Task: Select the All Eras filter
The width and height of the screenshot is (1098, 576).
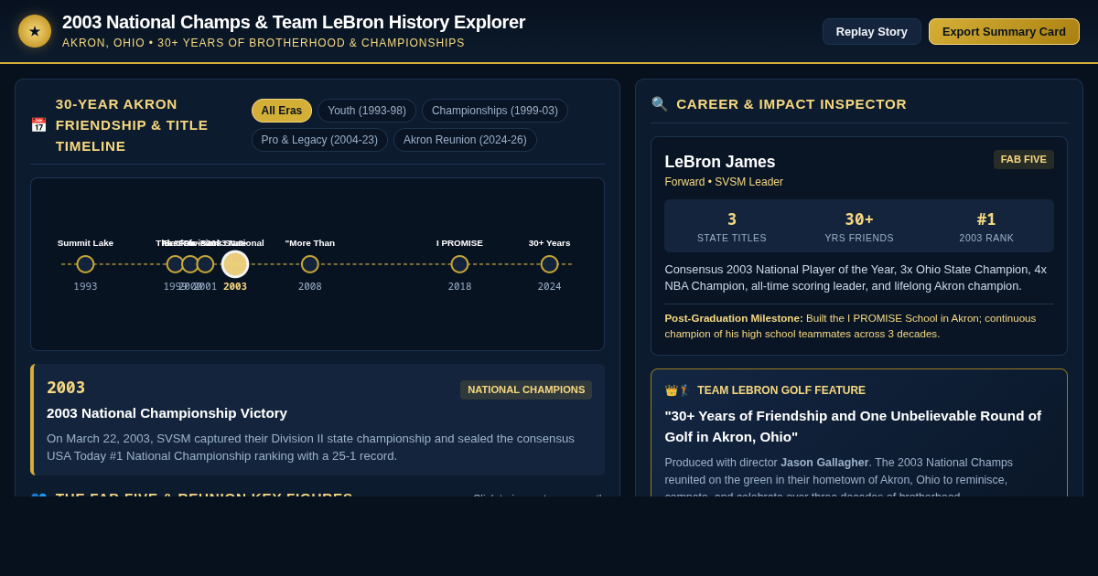Action: [x=282, y=111]
